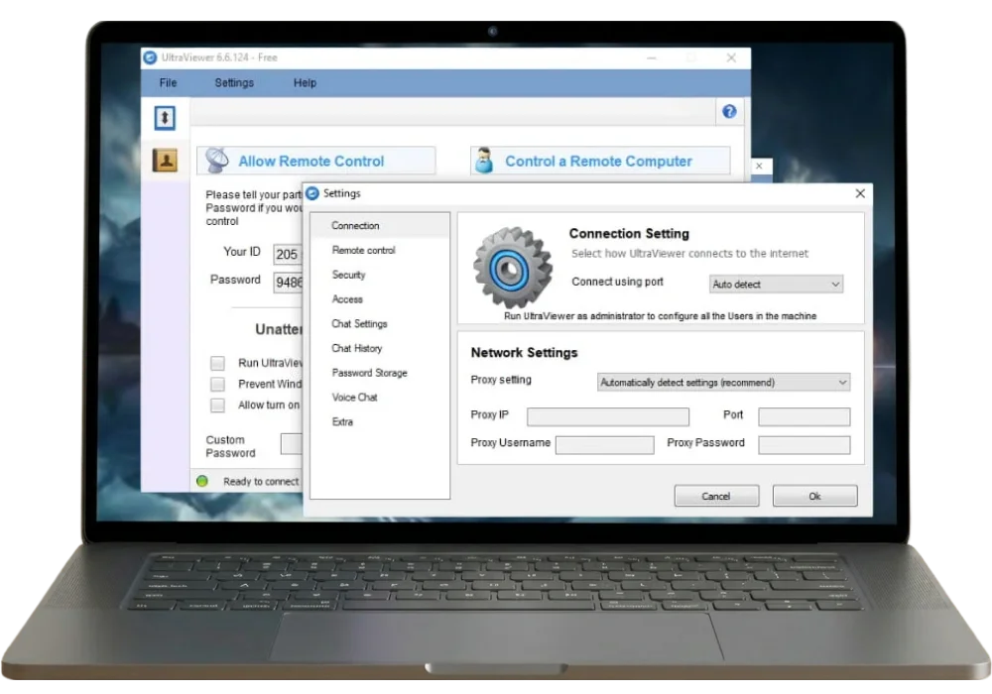This screenshot has width=992, height=694.
Task: Click the Your ID field
Action: pyautogui.click(x=288, y=254)
